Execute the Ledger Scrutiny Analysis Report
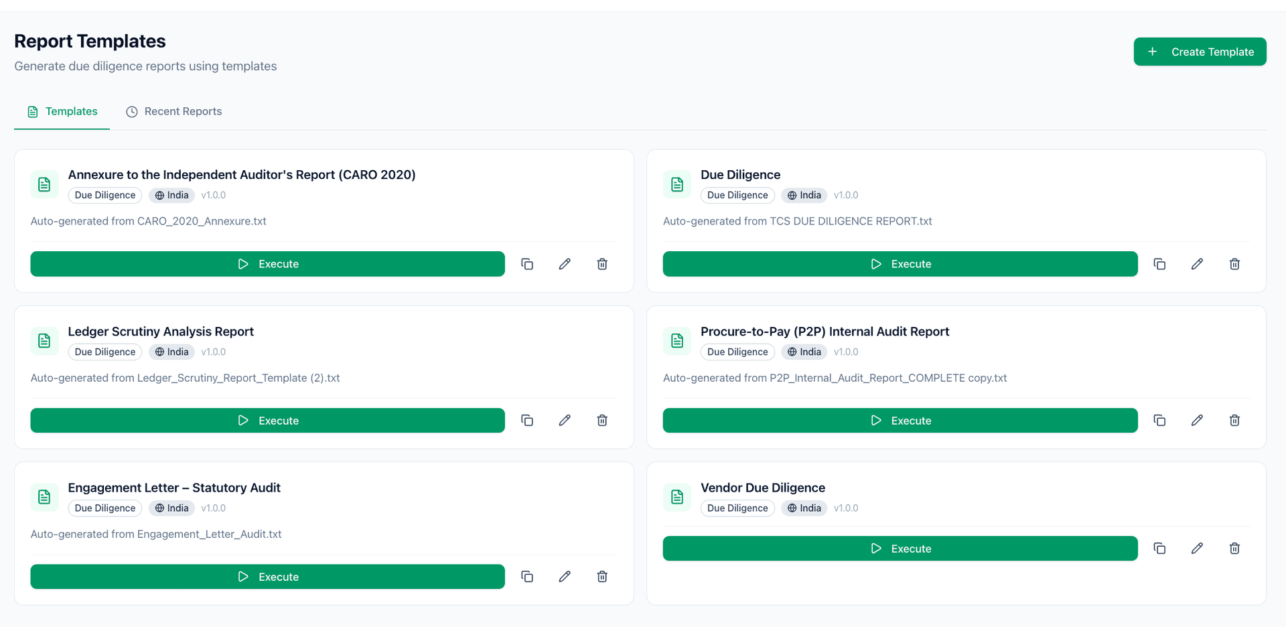 tap(267, 420)
